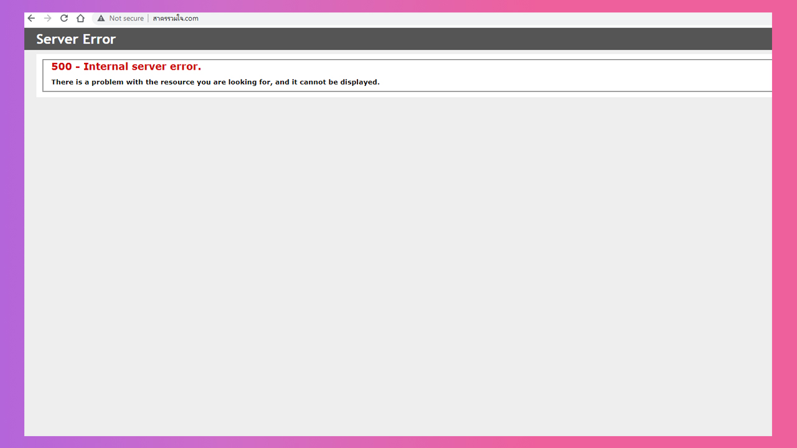Open the Not secure site info label
The width and height of the screenshot is (797, 448).
point(126,19)
